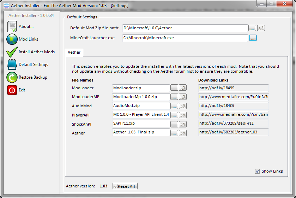The width and height of the screenshot is (296, 198).
Task: Open Install Aether Mods page
Action: 37,52
